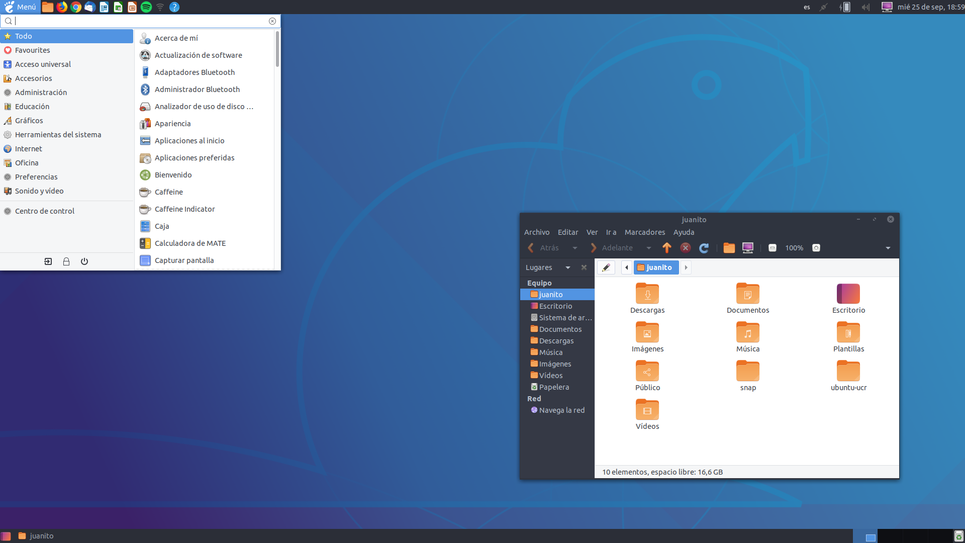Toggle the location edit pencil button
Image resolution: width=965 pixels, height=543 pixels.
[x=606, y=267]
